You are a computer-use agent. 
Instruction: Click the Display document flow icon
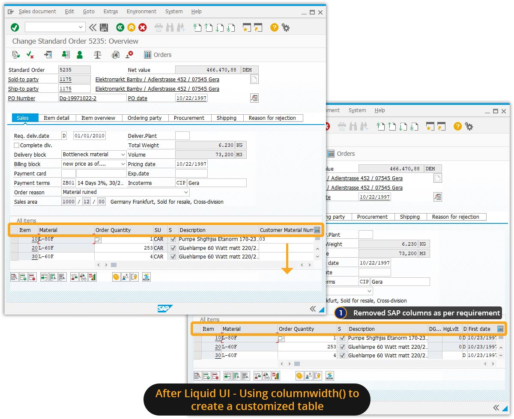16,55
